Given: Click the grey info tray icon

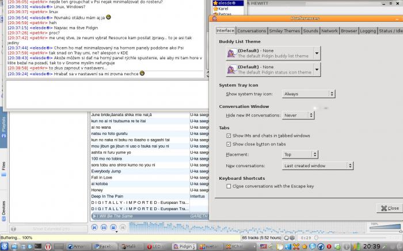Looking at the screenshot, I should [347, 246].
